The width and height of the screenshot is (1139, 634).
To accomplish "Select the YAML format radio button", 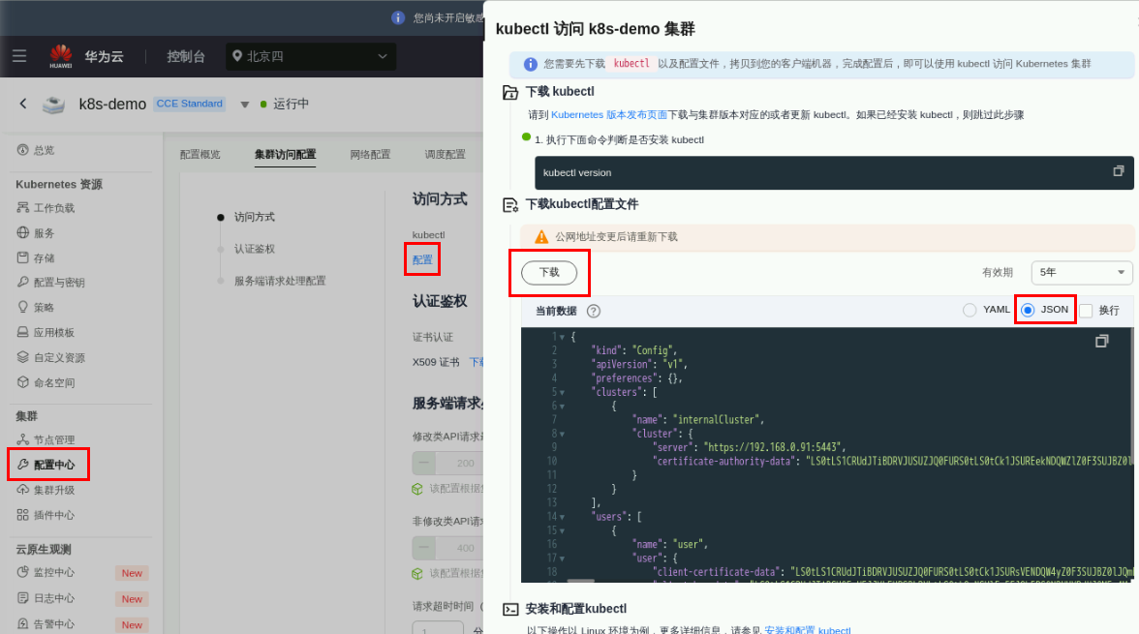I will click(x=969, y=310).
